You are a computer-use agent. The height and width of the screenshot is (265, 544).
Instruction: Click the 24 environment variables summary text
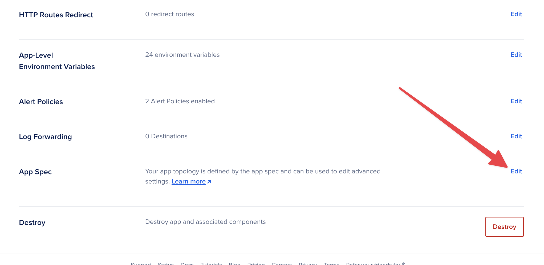[182, 55]
